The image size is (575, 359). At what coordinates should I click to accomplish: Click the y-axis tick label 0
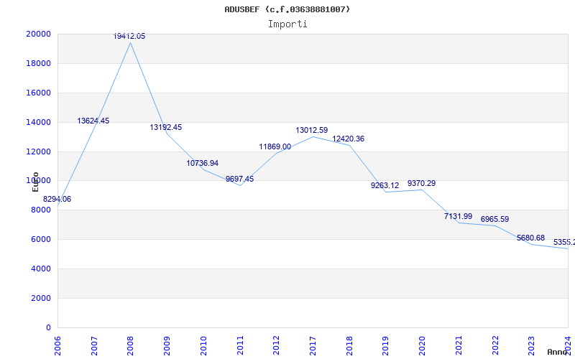pyautogui.click(x=48, y=327)
